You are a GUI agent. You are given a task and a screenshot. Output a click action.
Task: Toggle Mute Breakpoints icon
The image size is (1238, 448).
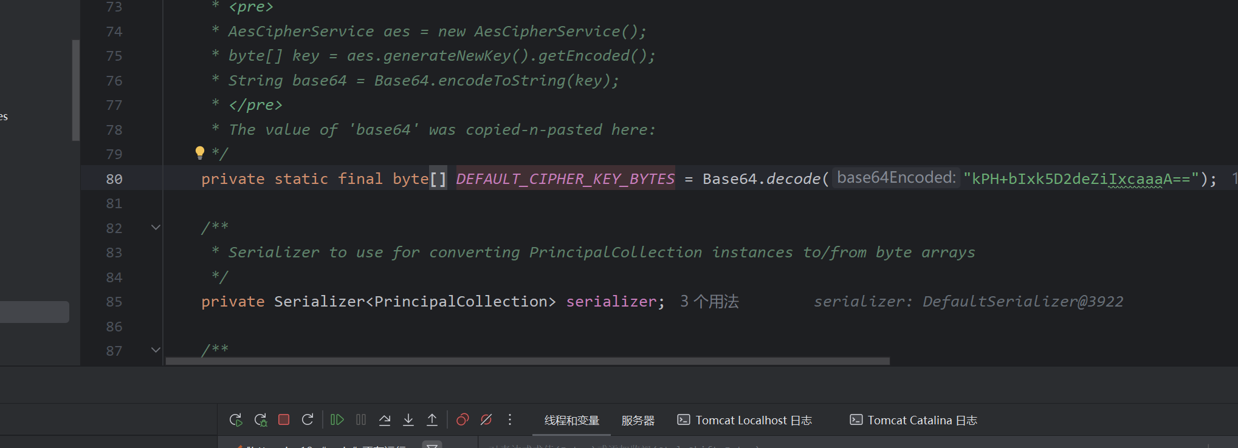pos(486,419)
